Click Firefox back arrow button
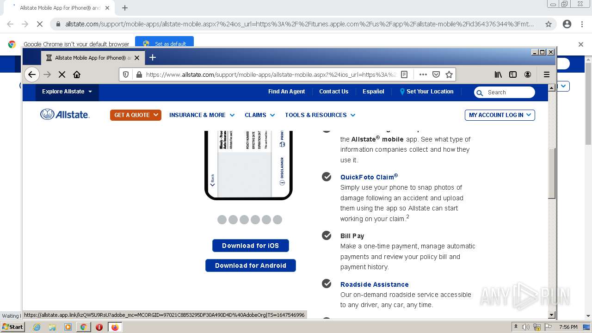The width and height of the screenshot is (592, 333). click(31, 74)
